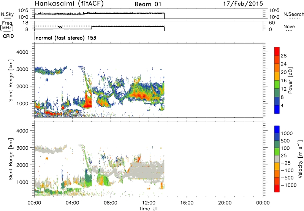Click the "Freq. [MHz]" axis label
Image resolution: width=304 pixels, height=211 pixels.
click(x=7, y=26)
